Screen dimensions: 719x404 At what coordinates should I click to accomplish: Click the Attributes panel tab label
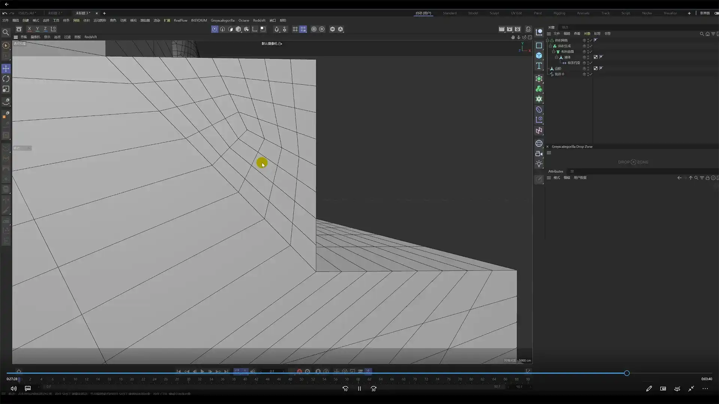pyautogui.click(x=555, y=171)
